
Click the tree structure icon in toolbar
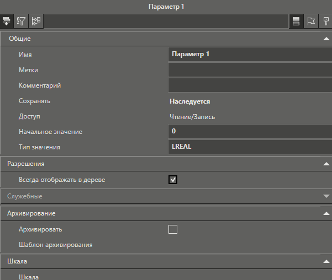[x=36, y=21]
